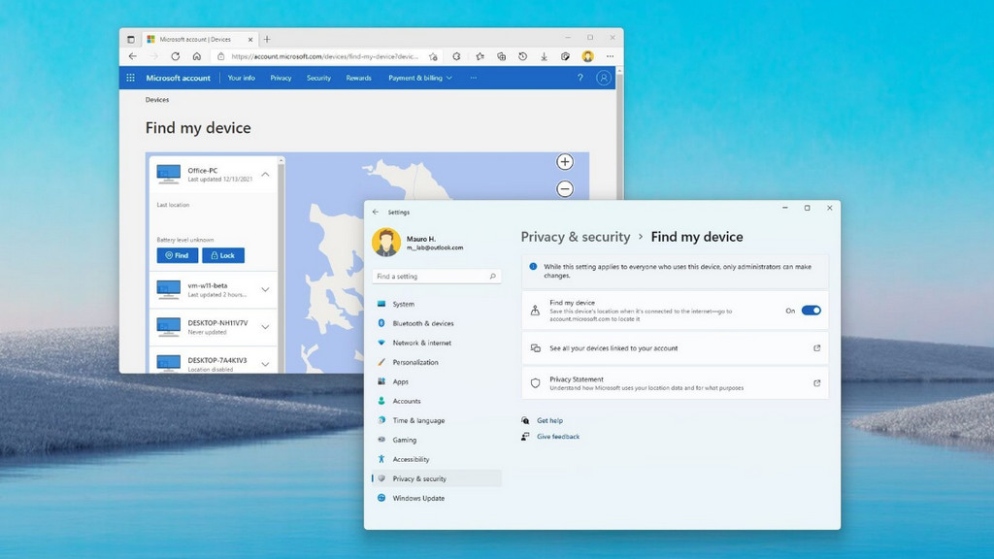Click search magnifier in Find a setting

pos(492,277)
